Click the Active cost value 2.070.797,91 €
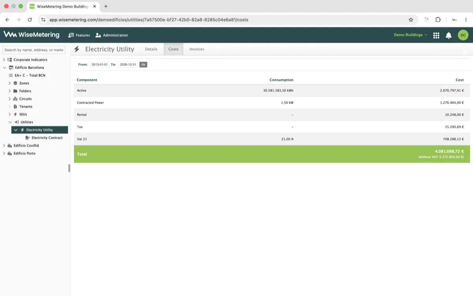The image size is (473, 296). click(x=452, y=91)
